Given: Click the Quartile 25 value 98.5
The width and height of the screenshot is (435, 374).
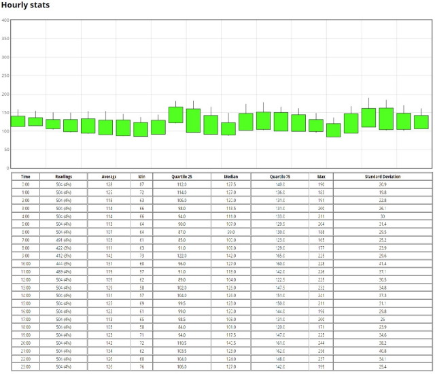Looking at the screenshot, I should [181, 320].
